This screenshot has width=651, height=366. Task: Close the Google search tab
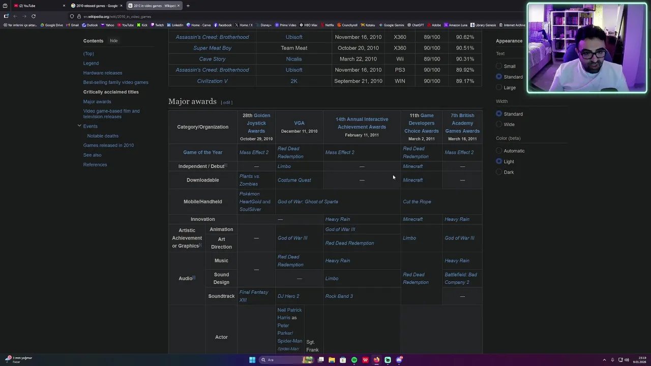[x=121, y=6]
